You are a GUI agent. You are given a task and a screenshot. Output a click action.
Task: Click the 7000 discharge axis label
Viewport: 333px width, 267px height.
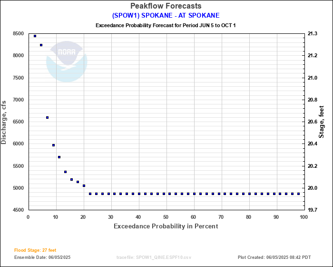[18, 100]
